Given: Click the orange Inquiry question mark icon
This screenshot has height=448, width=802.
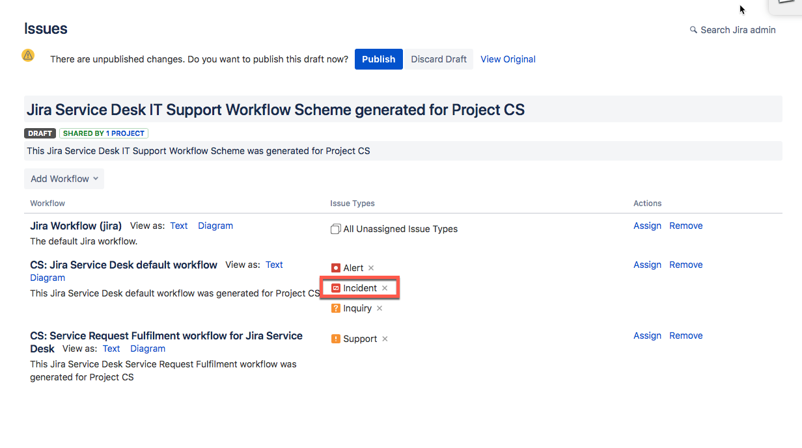Looking at the screenshot, I should click(x=336, y=308).
